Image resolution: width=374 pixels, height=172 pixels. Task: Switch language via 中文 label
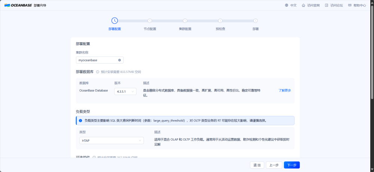293,5
